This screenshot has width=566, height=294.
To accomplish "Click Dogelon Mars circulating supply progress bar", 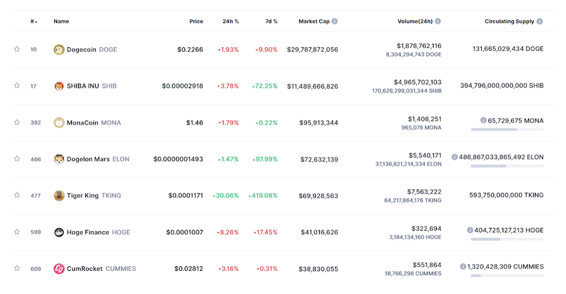I will click(x=507, y=166).
